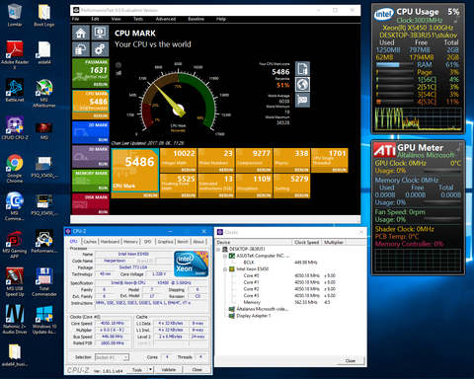Switch to the Bench tab
The height and width of the screenshot is (379, 474).
[x=183, y=242]
